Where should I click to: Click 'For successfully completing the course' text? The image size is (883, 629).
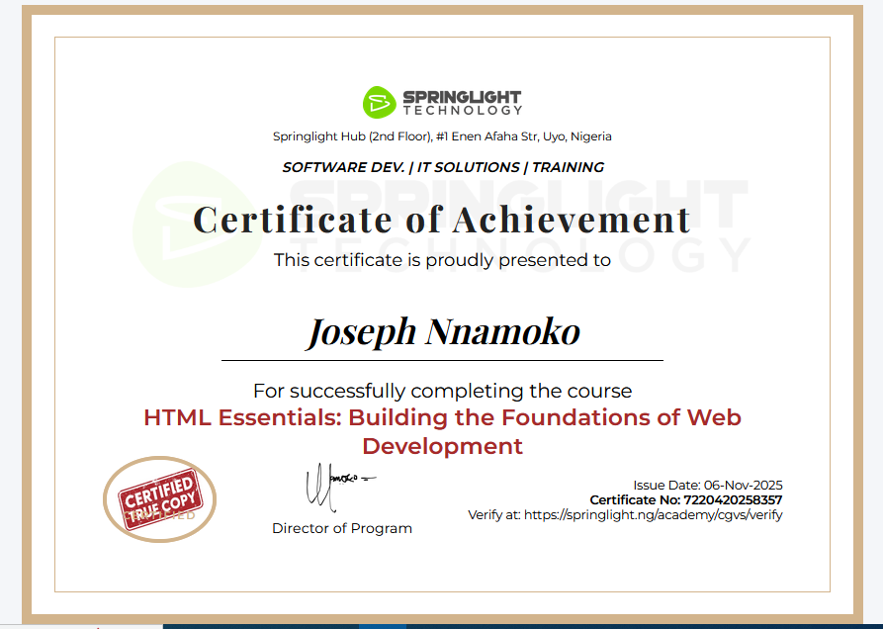[442, 391]
